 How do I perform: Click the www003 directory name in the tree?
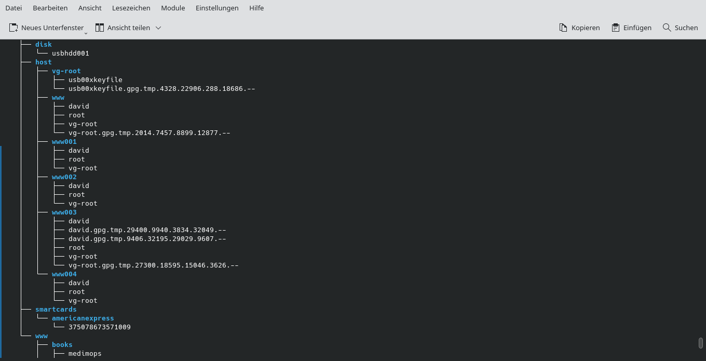pyautogui.click(x=64, y=212)
